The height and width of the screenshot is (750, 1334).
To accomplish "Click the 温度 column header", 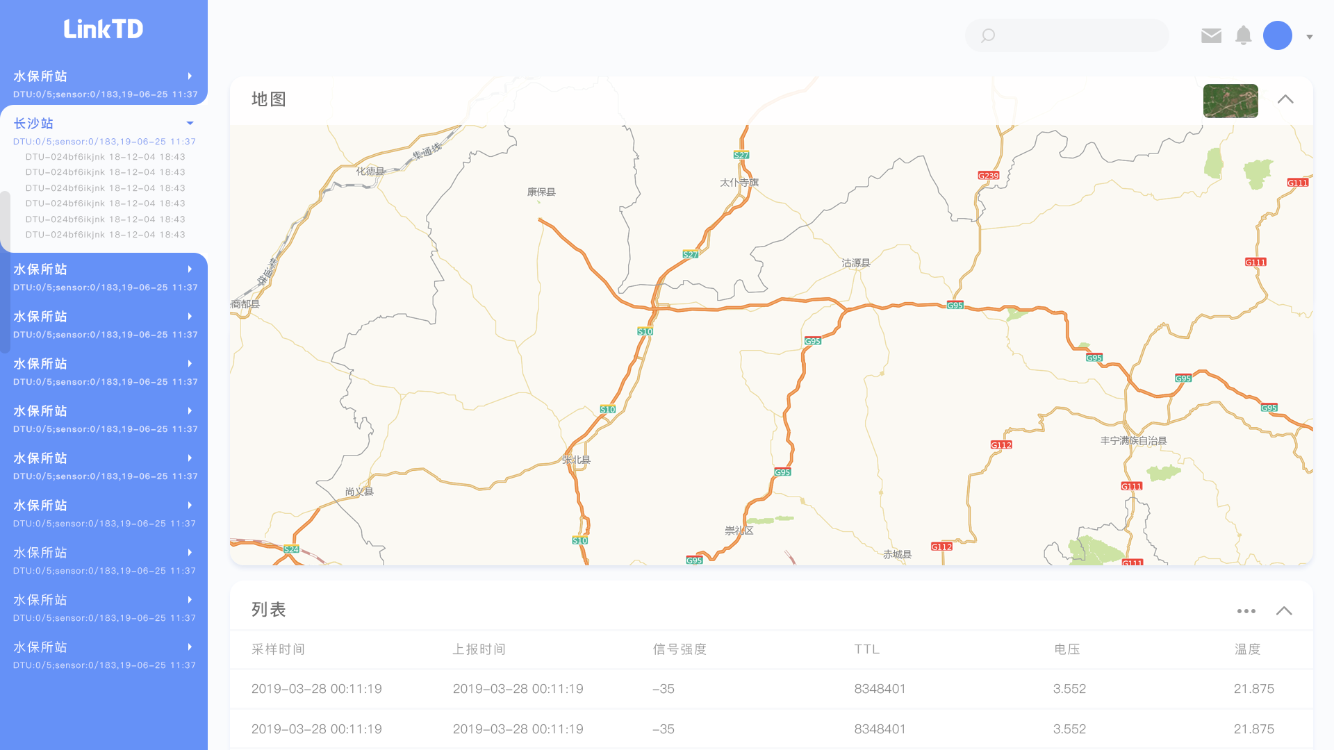I will 1247,649.
